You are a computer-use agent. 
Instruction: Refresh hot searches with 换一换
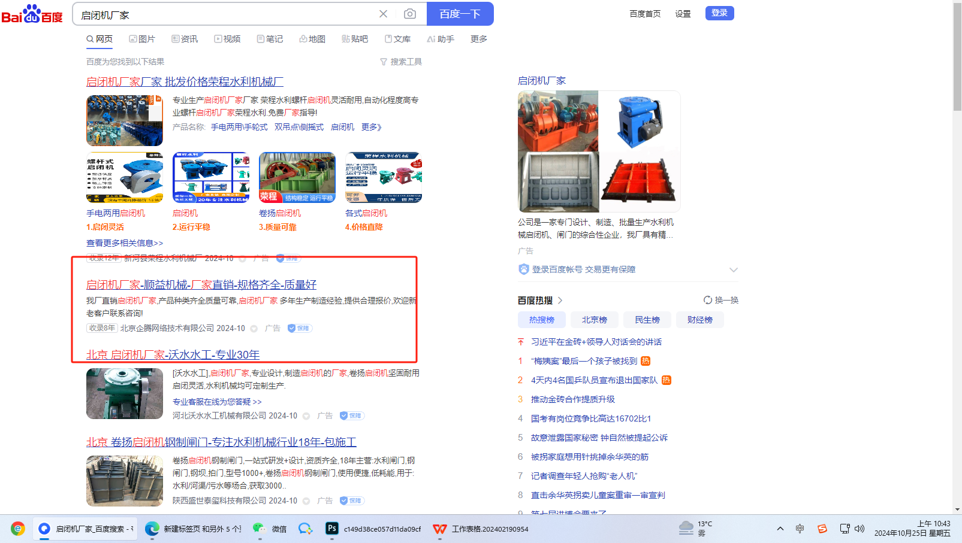[721, 300]
